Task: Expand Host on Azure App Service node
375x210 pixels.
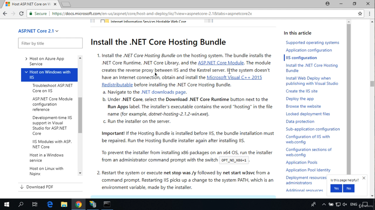Action: point(26,59)
